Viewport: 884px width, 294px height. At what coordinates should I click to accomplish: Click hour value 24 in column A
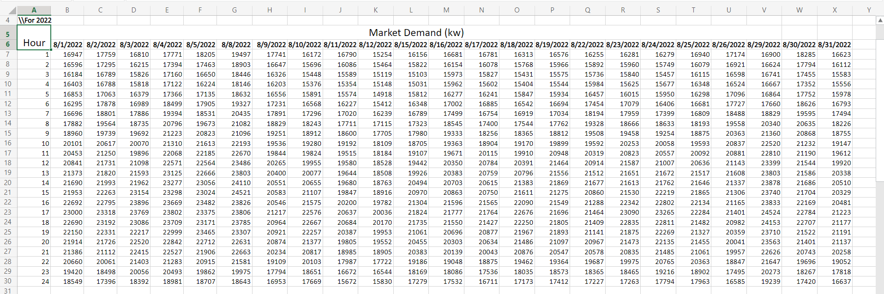[x=34, y=282]
